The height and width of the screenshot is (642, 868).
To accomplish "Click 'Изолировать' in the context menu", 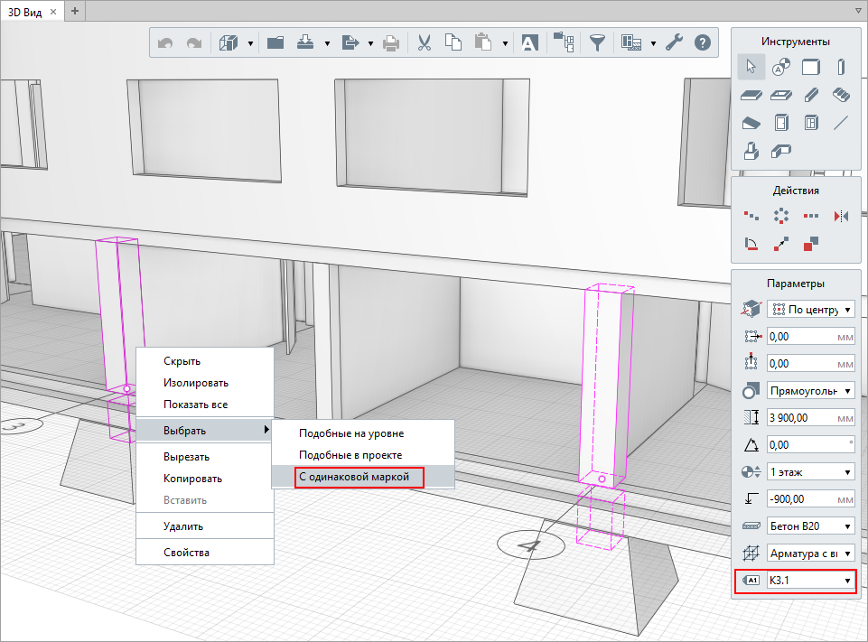I will 195,383.
